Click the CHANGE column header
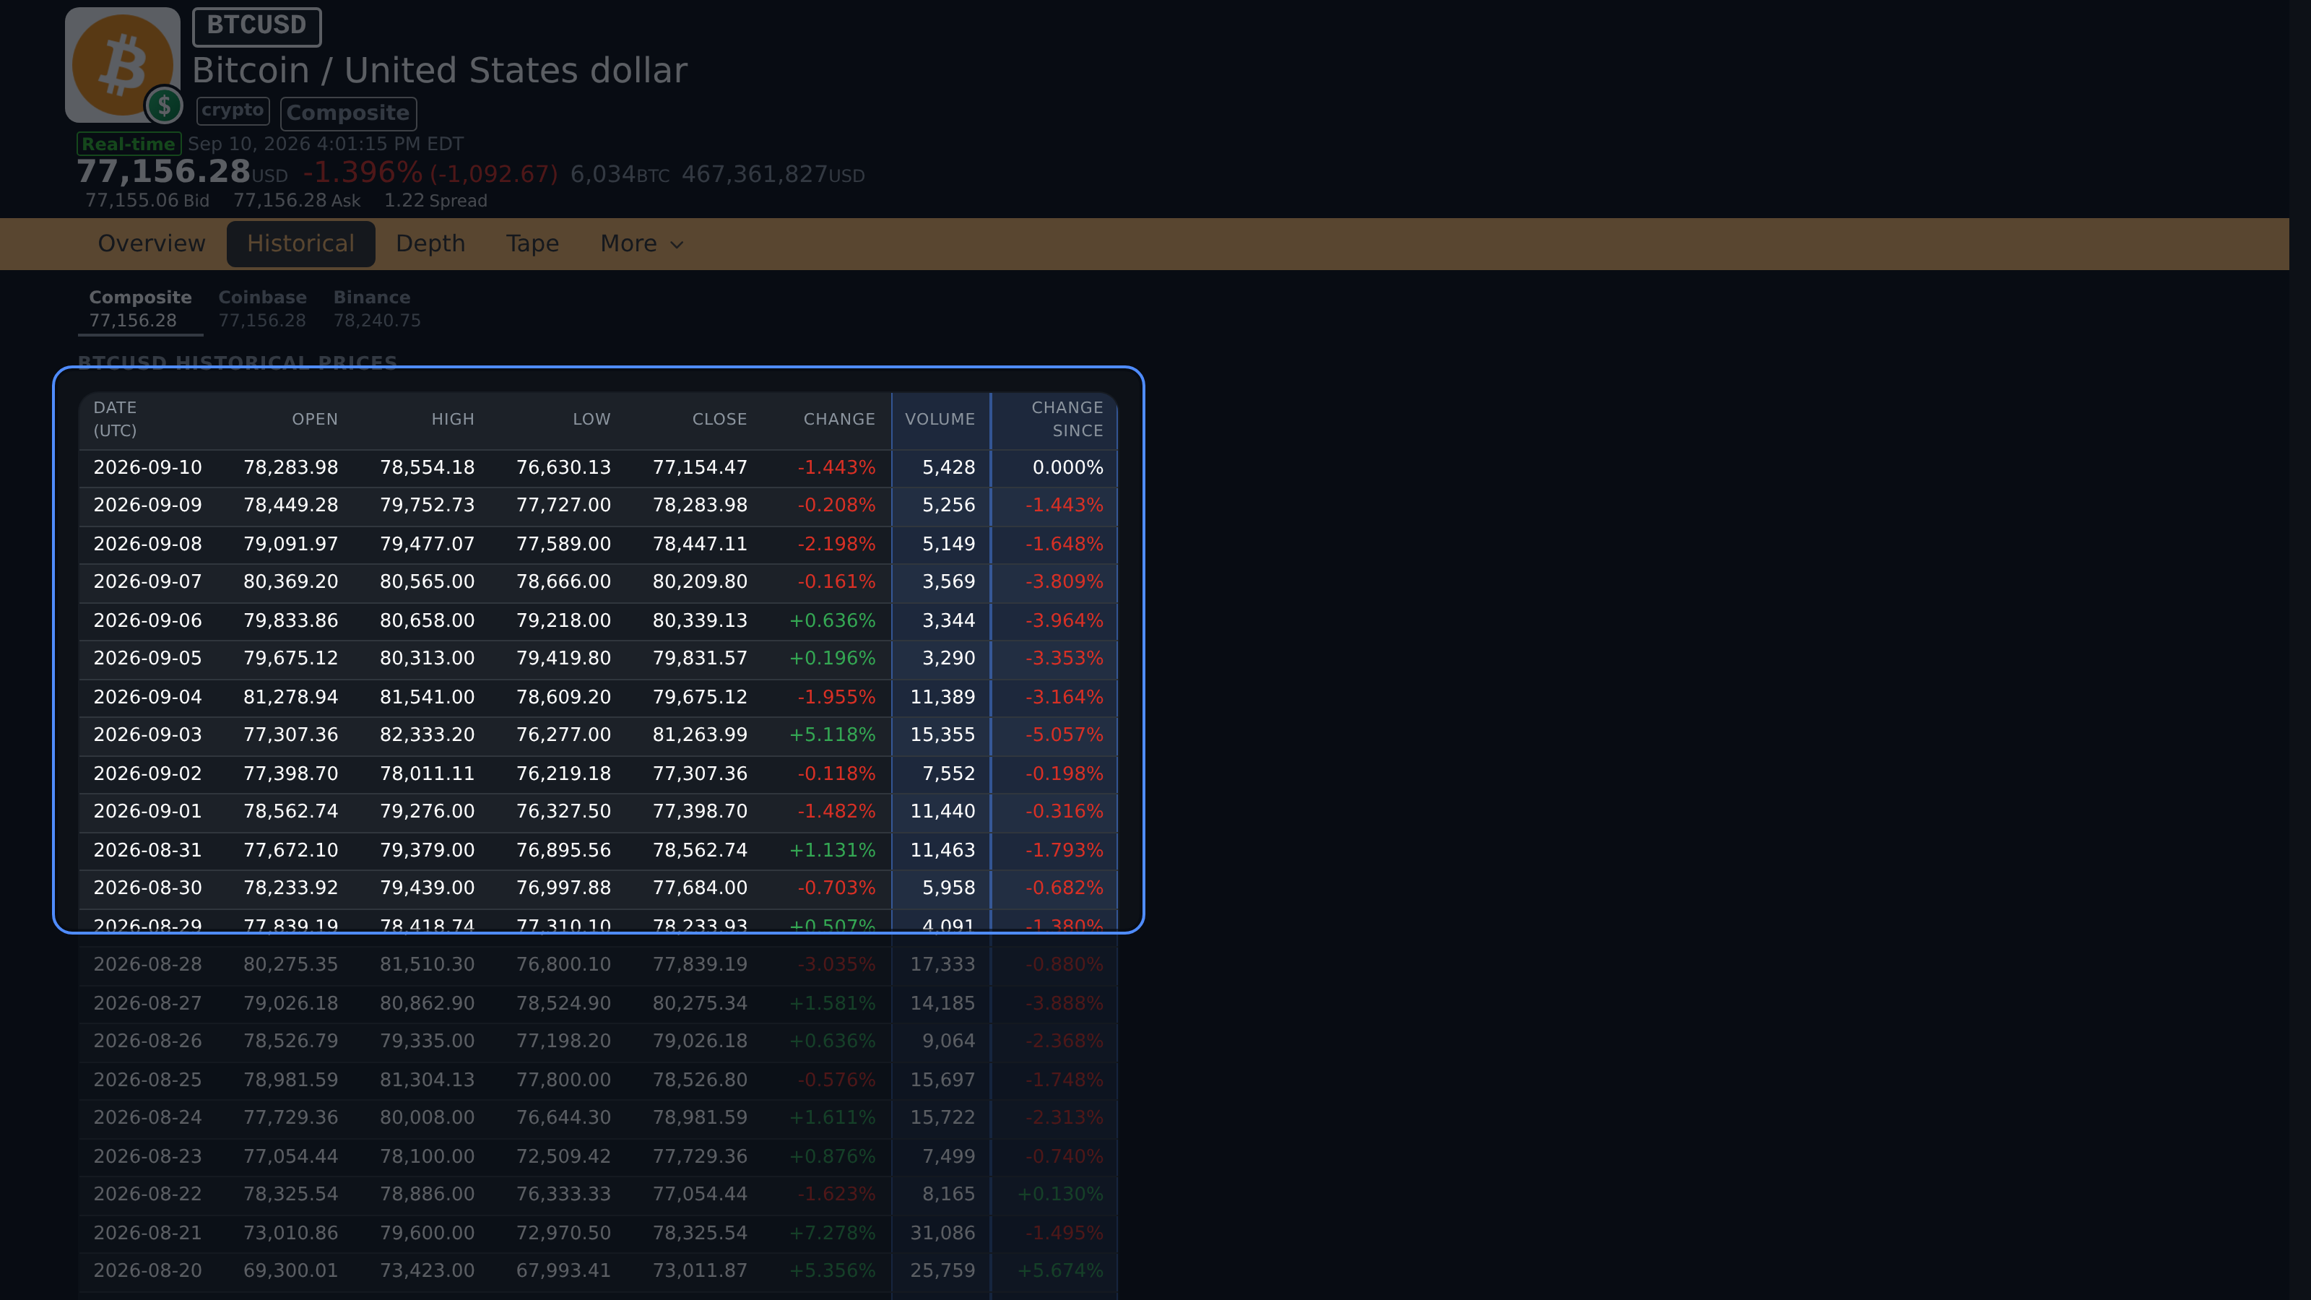 click(838, 419)
